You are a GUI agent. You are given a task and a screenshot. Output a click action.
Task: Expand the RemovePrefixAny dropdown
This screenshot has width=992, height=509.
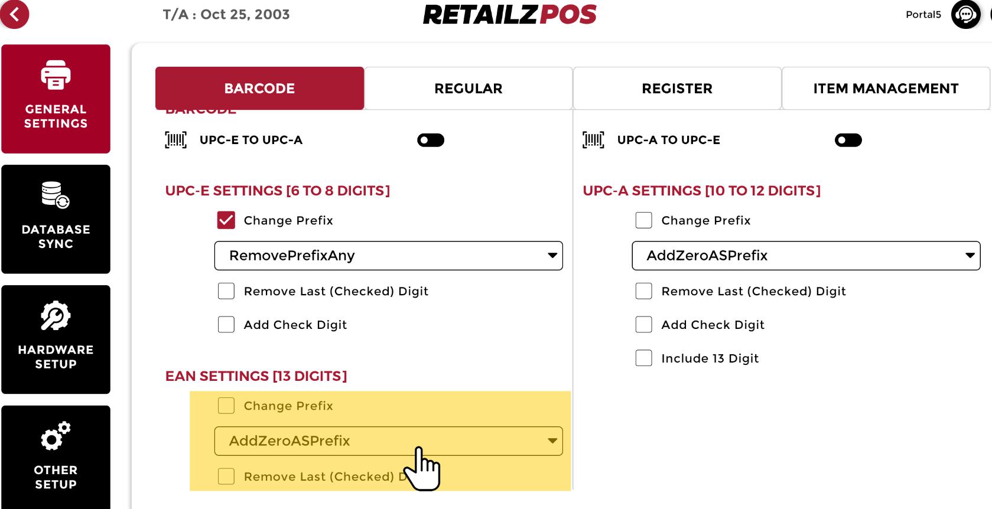click(x=388, y=256)
